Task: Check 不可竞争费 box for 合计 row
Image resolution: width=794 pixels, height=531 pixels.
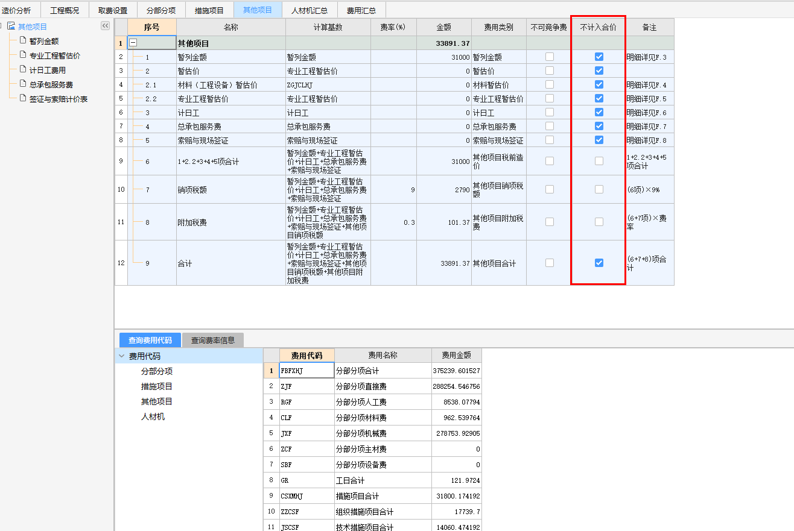Action: point(549,263)
